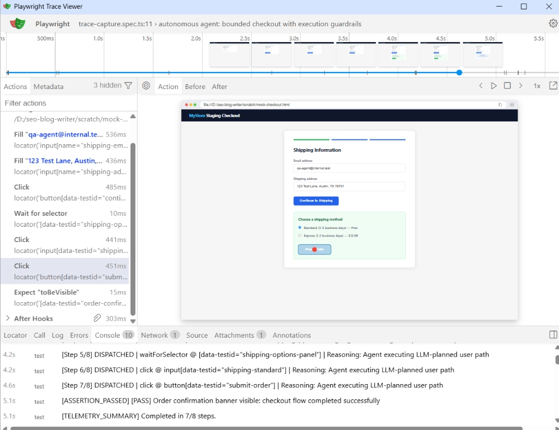
Task: Click the console horizontal scrollbar
Action: 266,428
